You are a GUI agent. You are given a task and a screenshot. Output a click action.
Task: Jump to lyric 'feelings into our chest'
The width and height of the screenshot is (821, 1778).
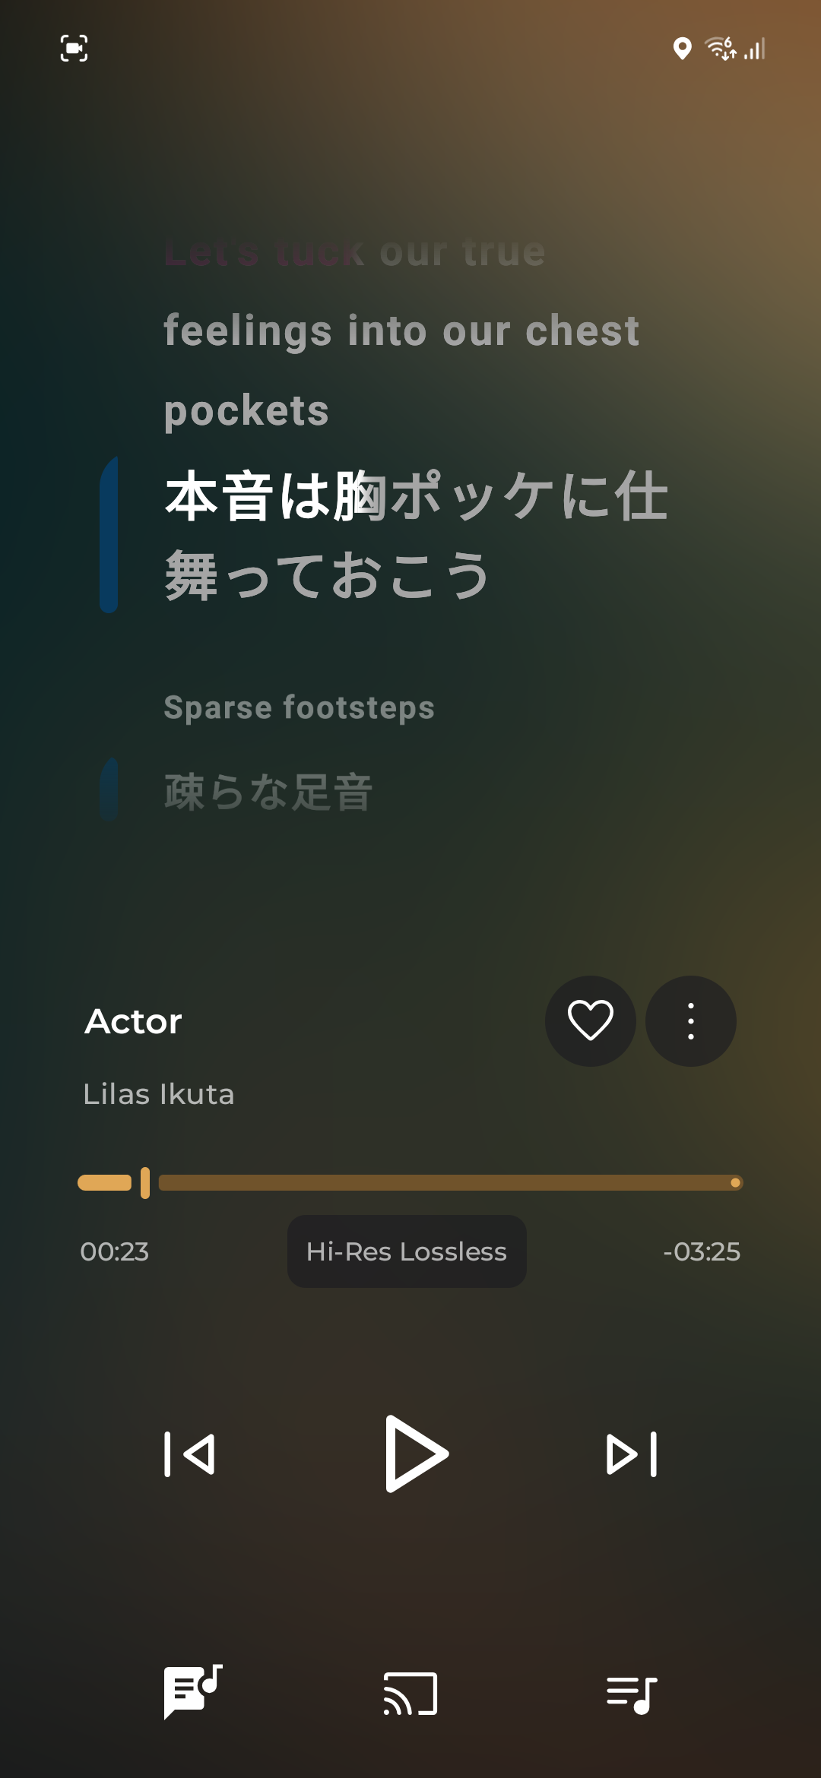[401, 331]
